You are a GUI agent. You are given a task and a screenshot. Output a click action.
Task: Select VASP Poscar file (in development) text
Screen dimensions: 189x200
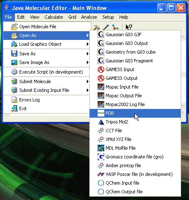tap(139, 174)
